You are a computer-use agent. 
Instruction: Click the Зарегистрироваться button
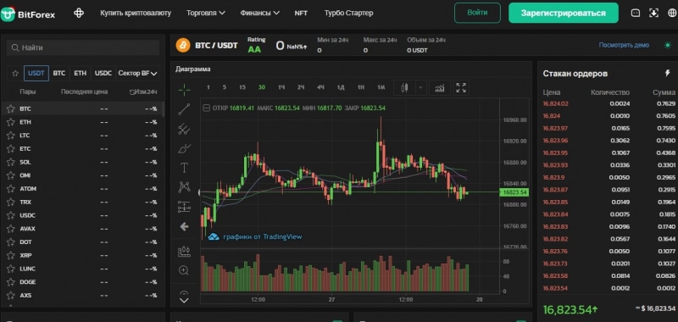[x=564, y=13]
